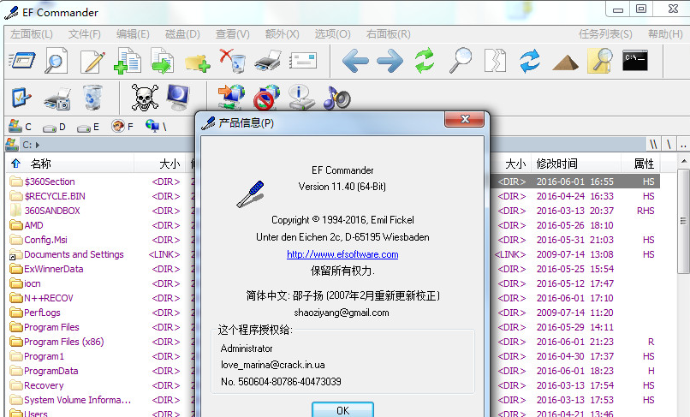Create new folder using folder-plus icon
This screenshot has width=690, height=417.
tap(197, 63)
